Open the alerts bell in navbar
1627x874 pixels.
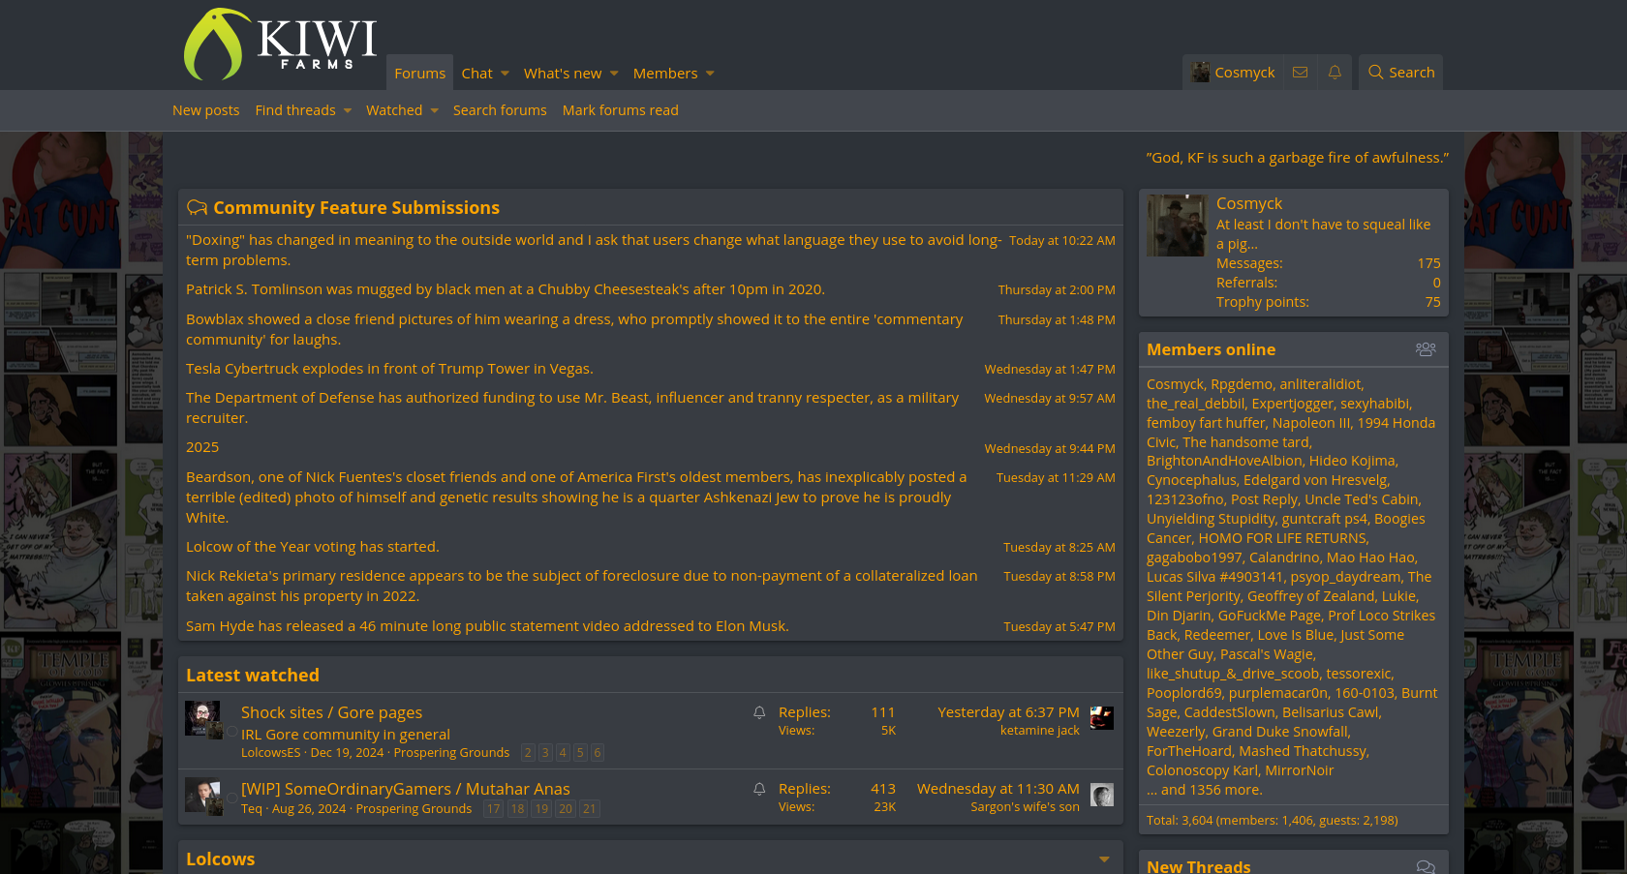pyautogui.click(x=1335, y=73)
